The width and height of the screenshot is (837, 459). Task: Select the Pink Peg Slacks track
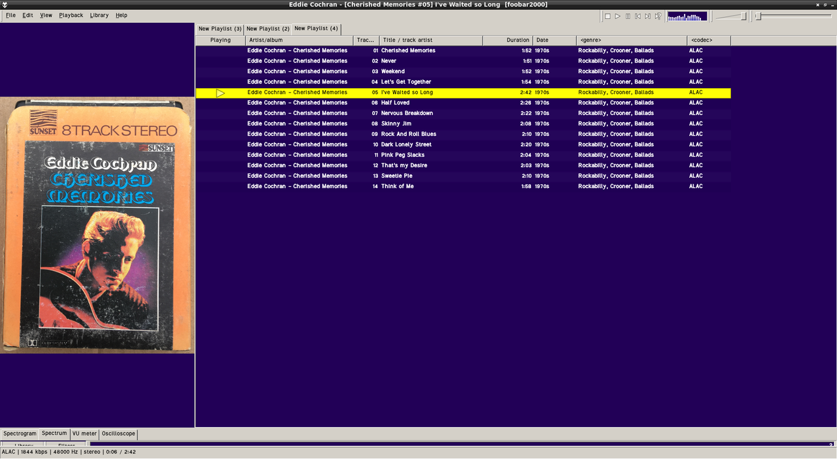pyautogui.click(x=403, y=155)
